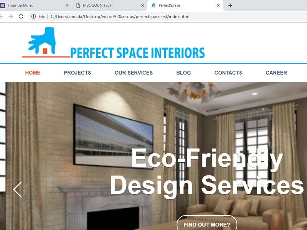Open the CONTACTS page
The height and width of the screenshot is (230, 307).
(x=228, y=73)
